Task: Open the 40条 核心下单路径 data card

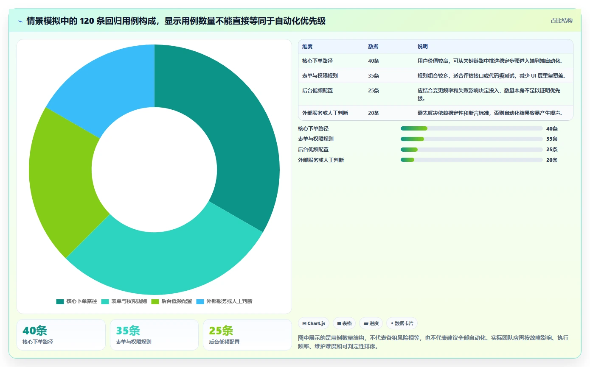Action: click(61, 335)
